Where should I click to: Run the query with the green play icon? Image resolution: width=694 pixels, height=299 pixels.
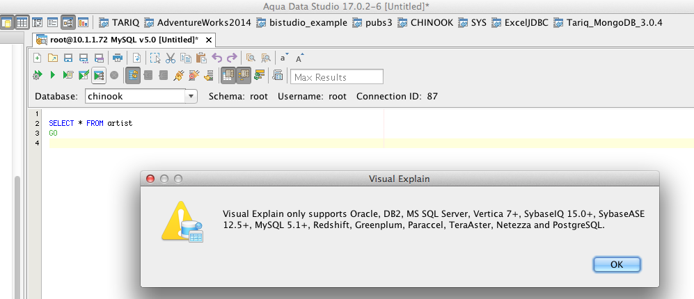[x=53, y=75]
